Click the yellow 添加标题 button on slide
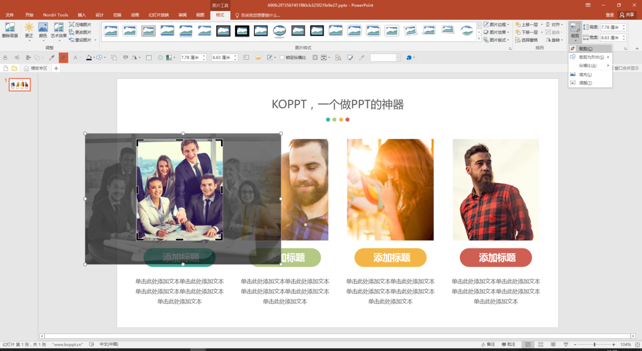The width and height of the screenshot is (642, 351). pos(390,258)
